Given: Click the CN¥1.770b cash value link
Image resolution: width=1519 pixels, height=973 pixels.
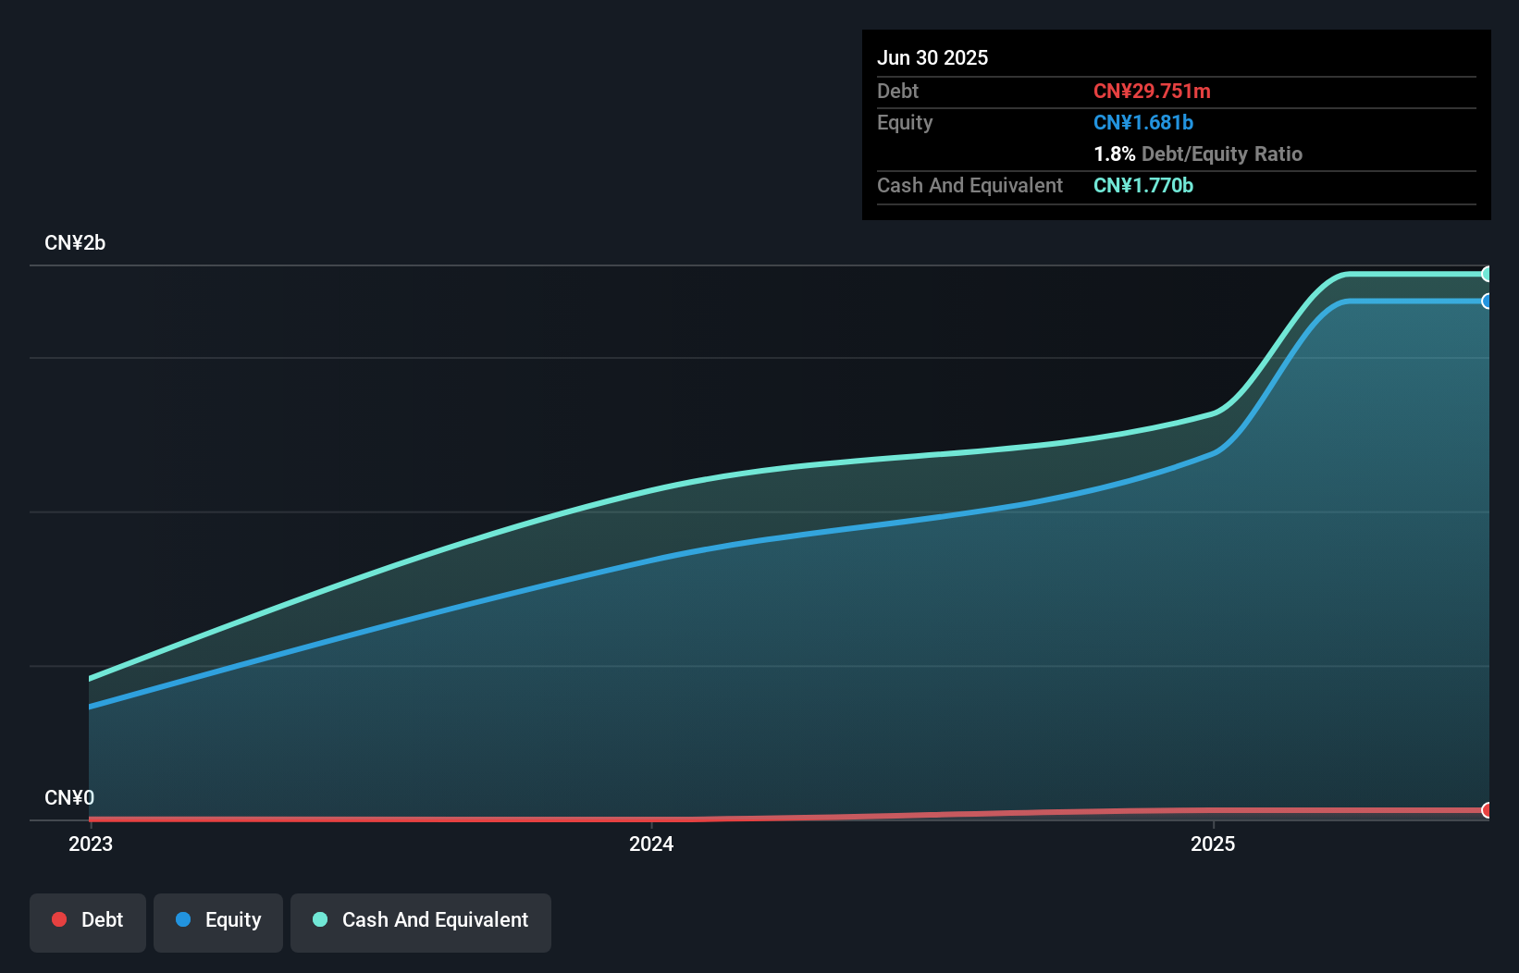Looking at the screenshot, I should [x=1143, y=185].
